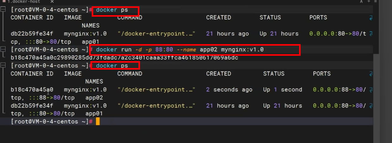Viewport: 392px width, 143px height.
Task: Click the first highlighted 'docker ps' command
Action: tap(112, 10)
